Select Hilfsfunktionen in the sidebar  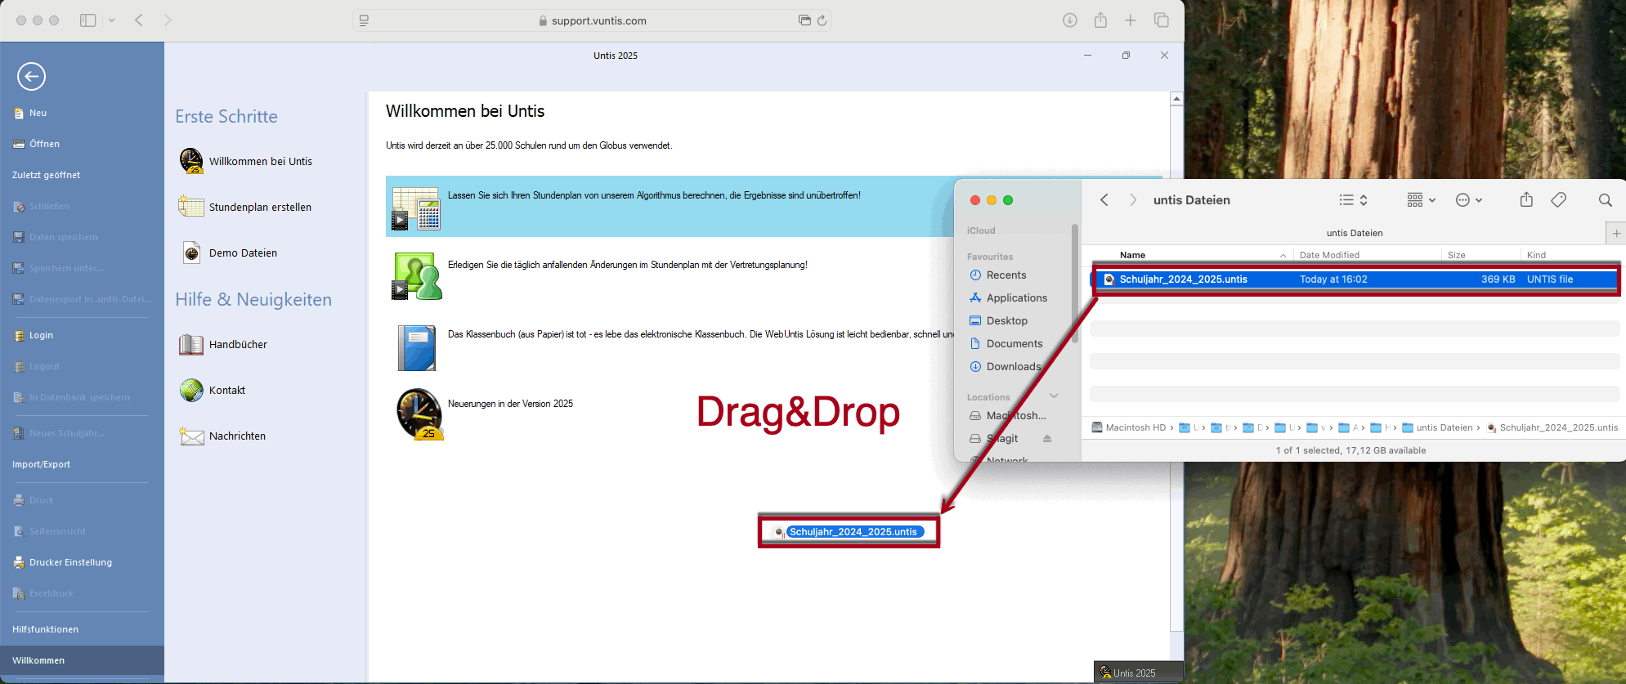pos(45,629)
